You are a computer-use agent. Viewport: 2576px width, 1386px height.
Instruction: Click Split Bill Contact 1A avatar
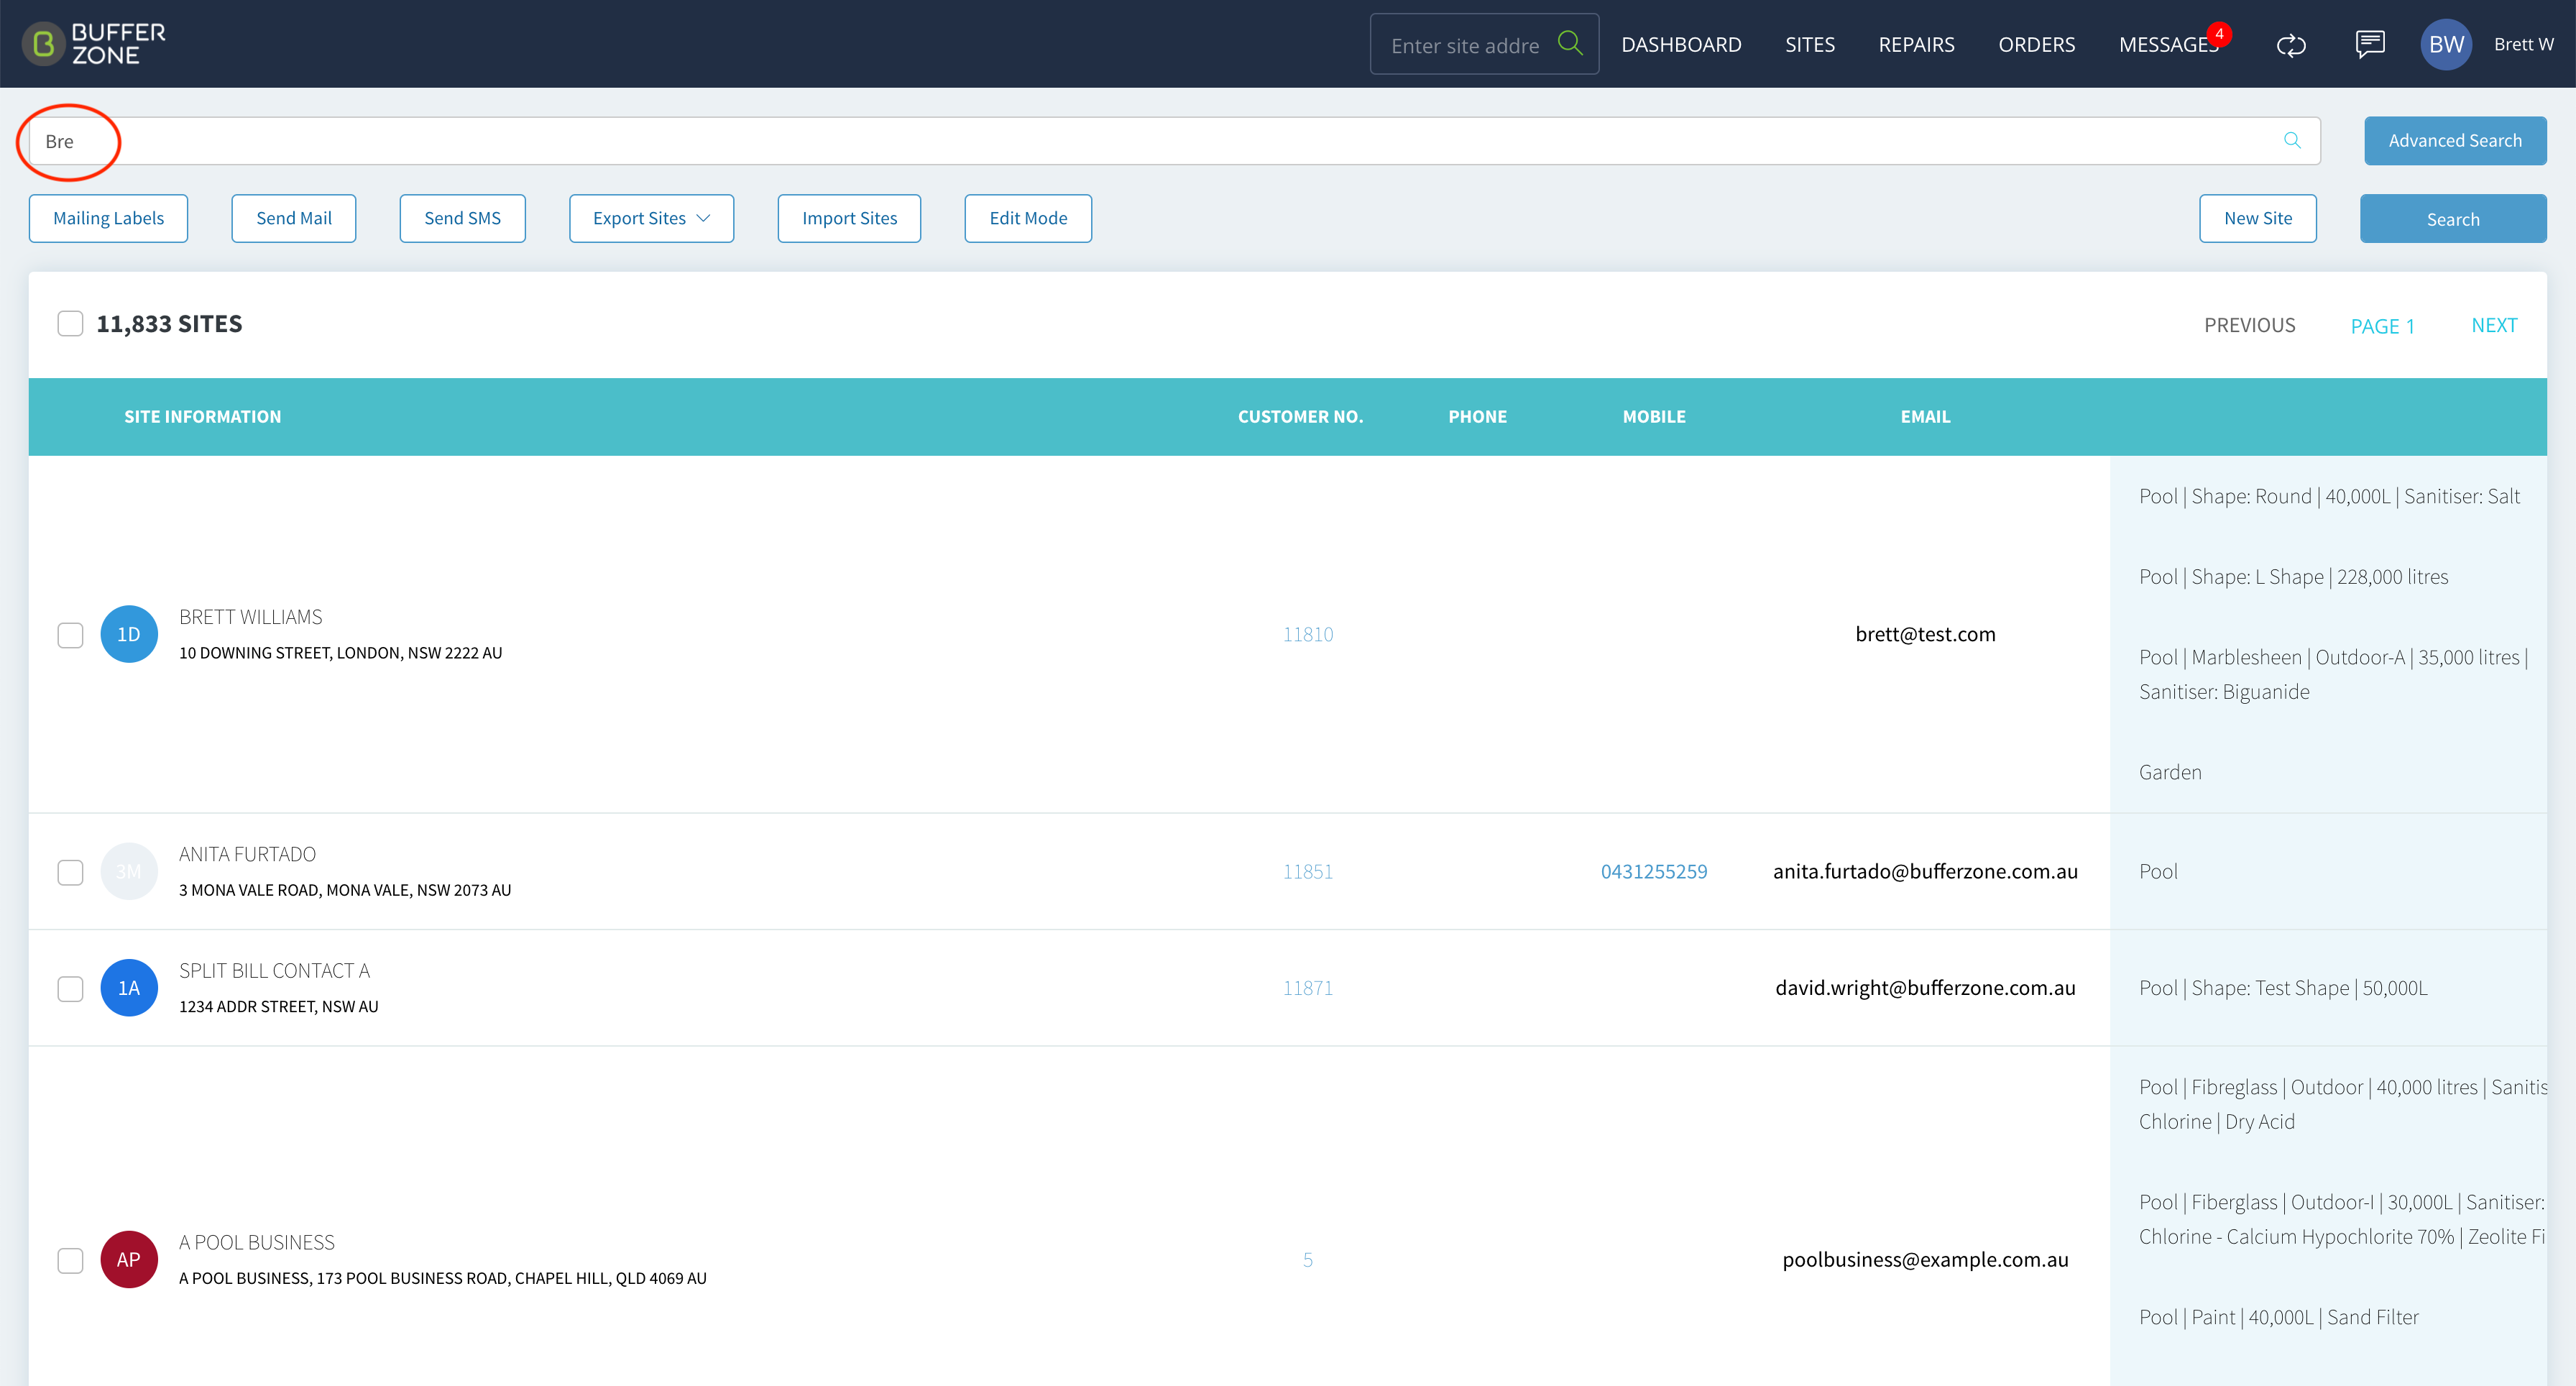129,988
